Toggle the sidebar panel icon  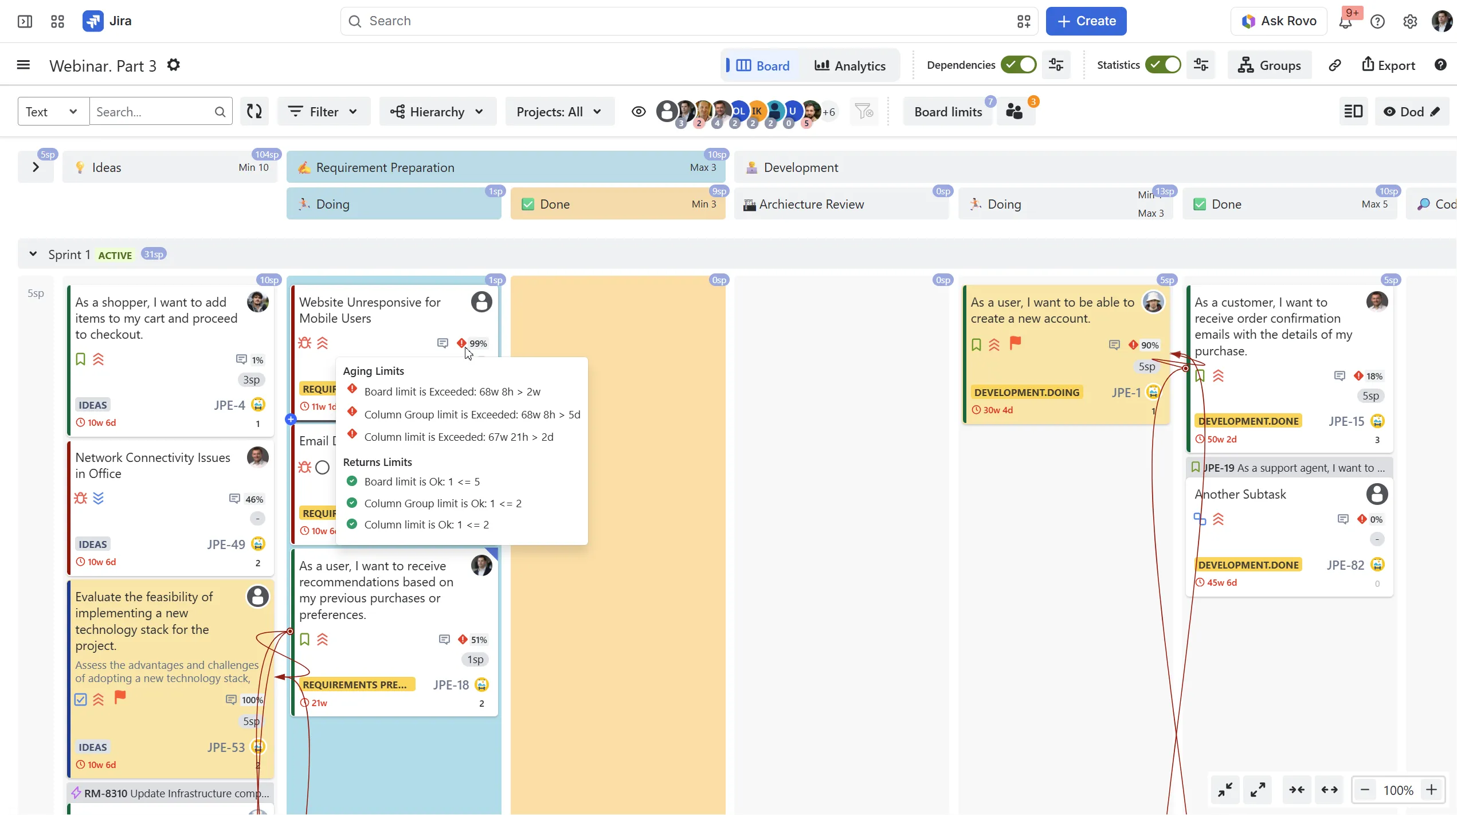[x=25, y=21]
